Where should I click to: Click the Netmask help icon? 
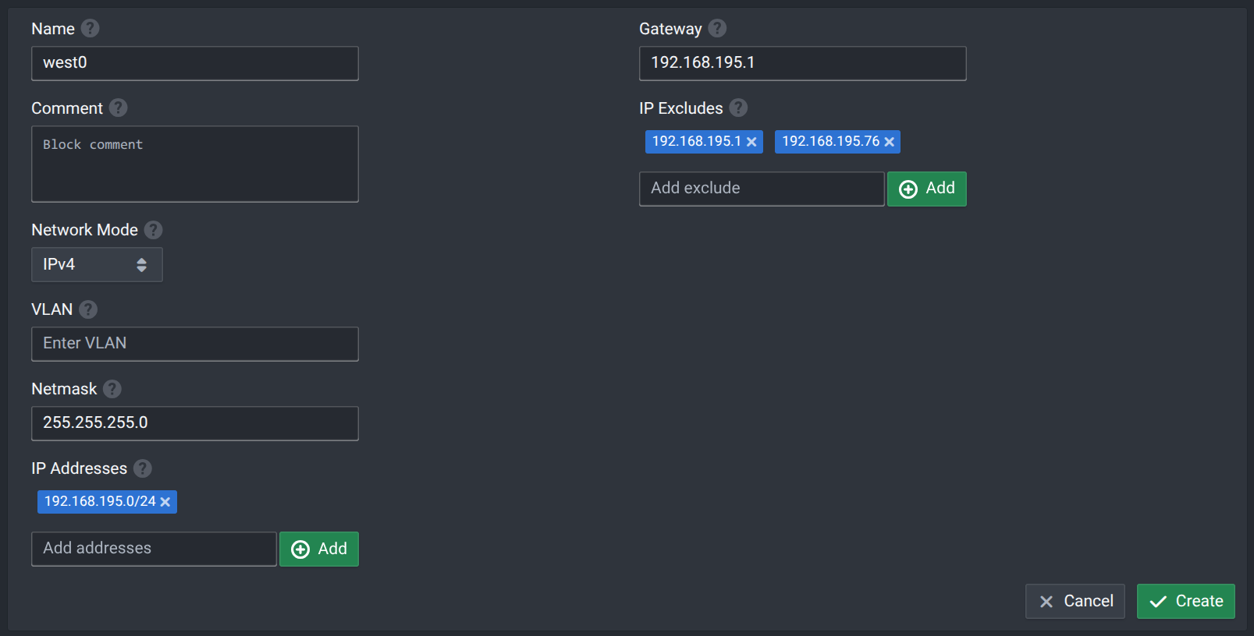pos(112,389)
